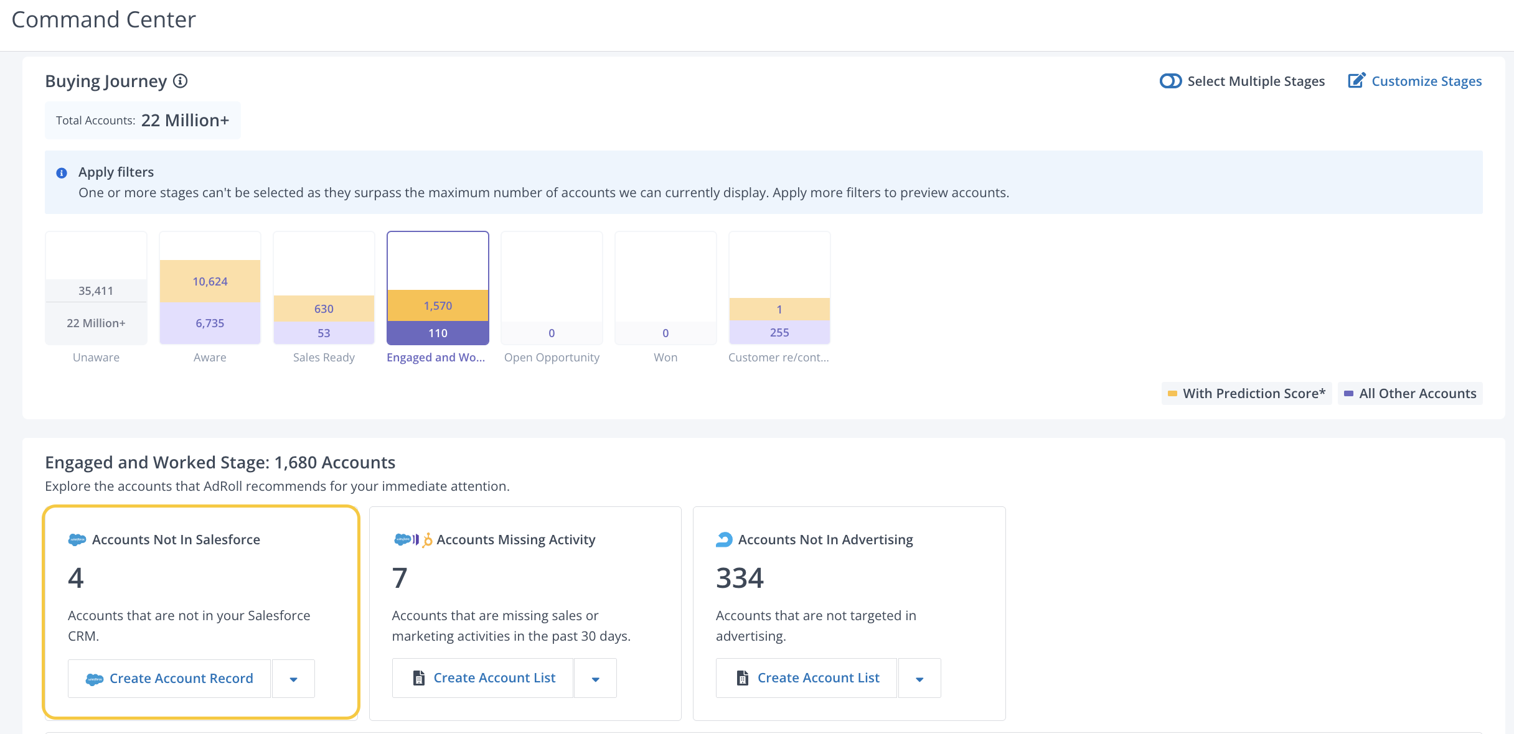Expand dropdown beside Missing Activity Create Account List
1514x734 pixels.
pos(595,679)
